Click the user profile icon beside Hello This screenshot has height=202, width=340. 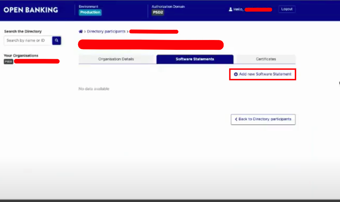[231, 9]
